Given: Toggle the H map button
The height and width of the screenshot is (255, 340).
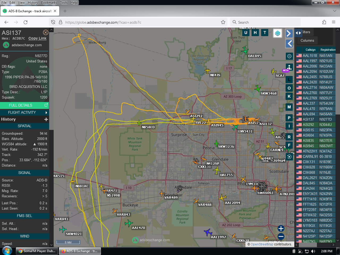Looking at the screenshot, I should tap(255, 33).
